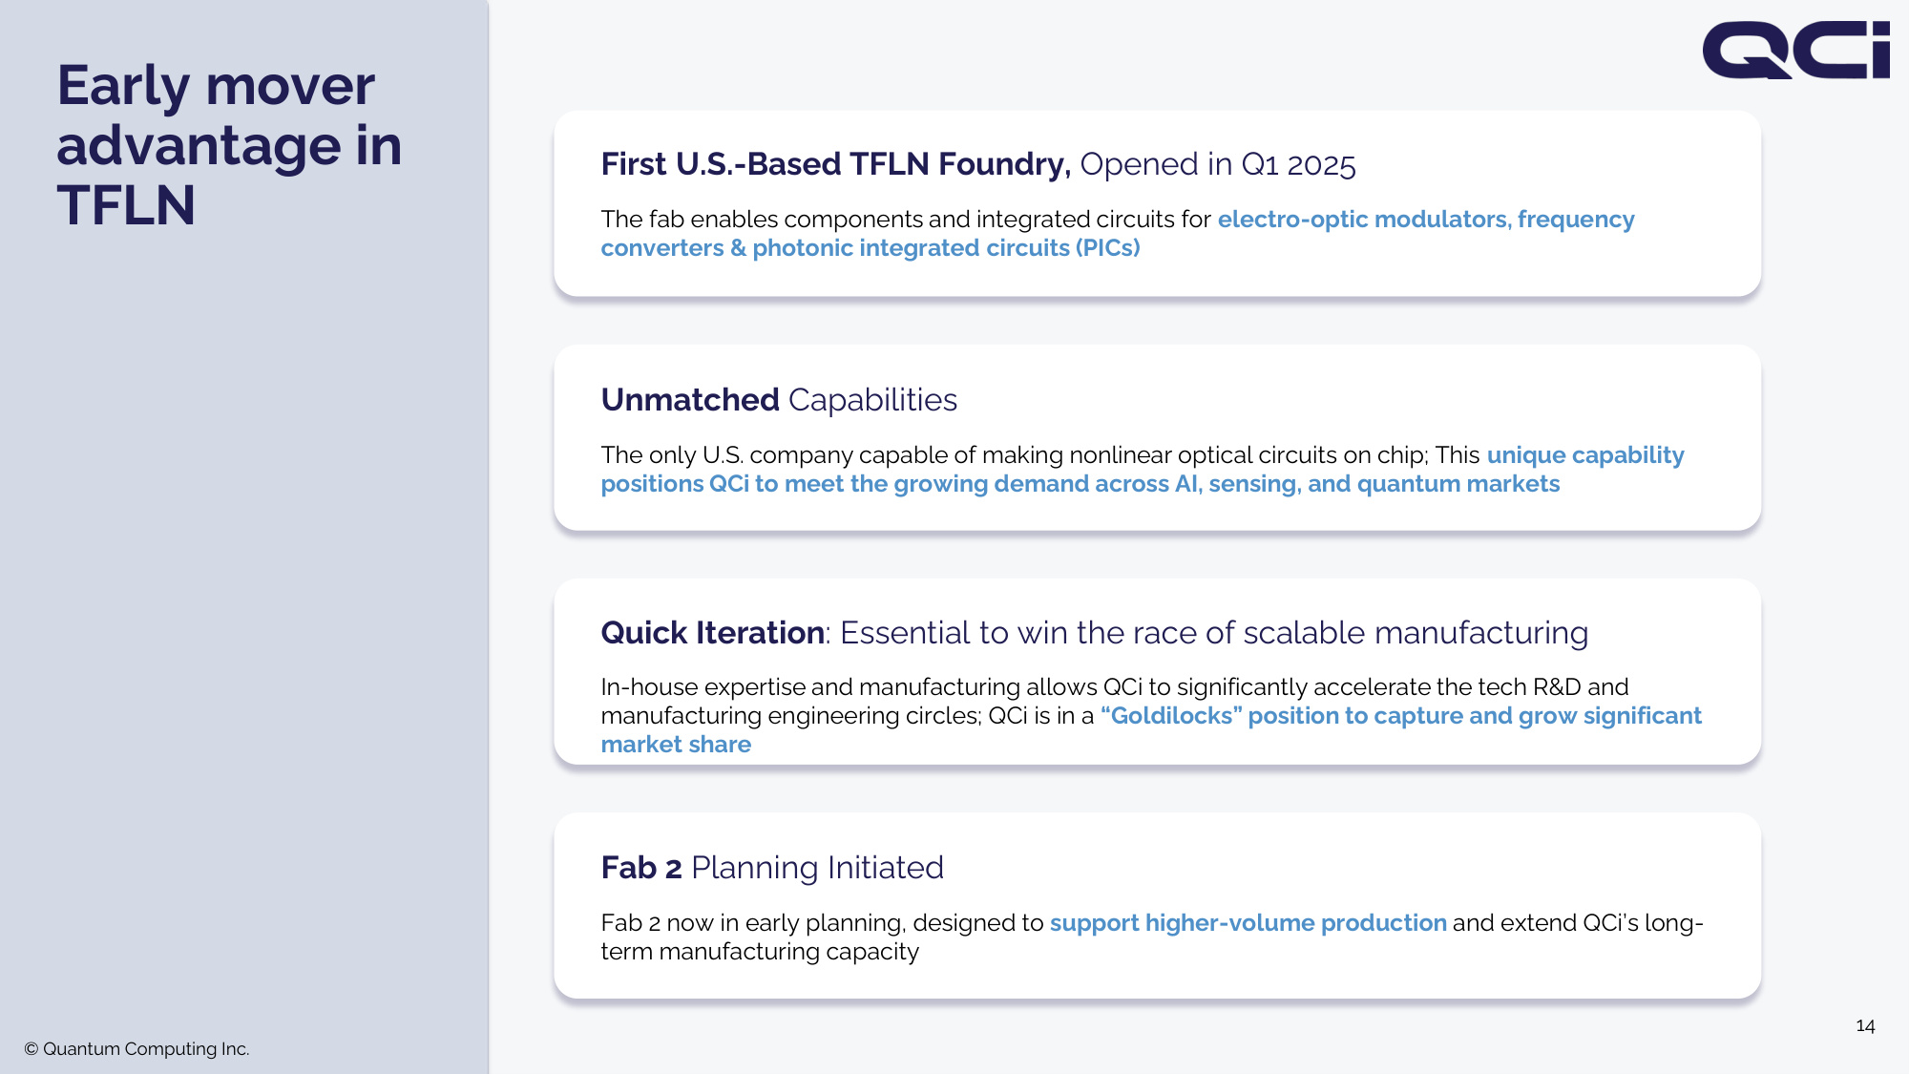The width and height of the screenshot is (1909, 1074).
Task: Select the Fab 2 Planning Initiated heading
Action: coord(772,868)
